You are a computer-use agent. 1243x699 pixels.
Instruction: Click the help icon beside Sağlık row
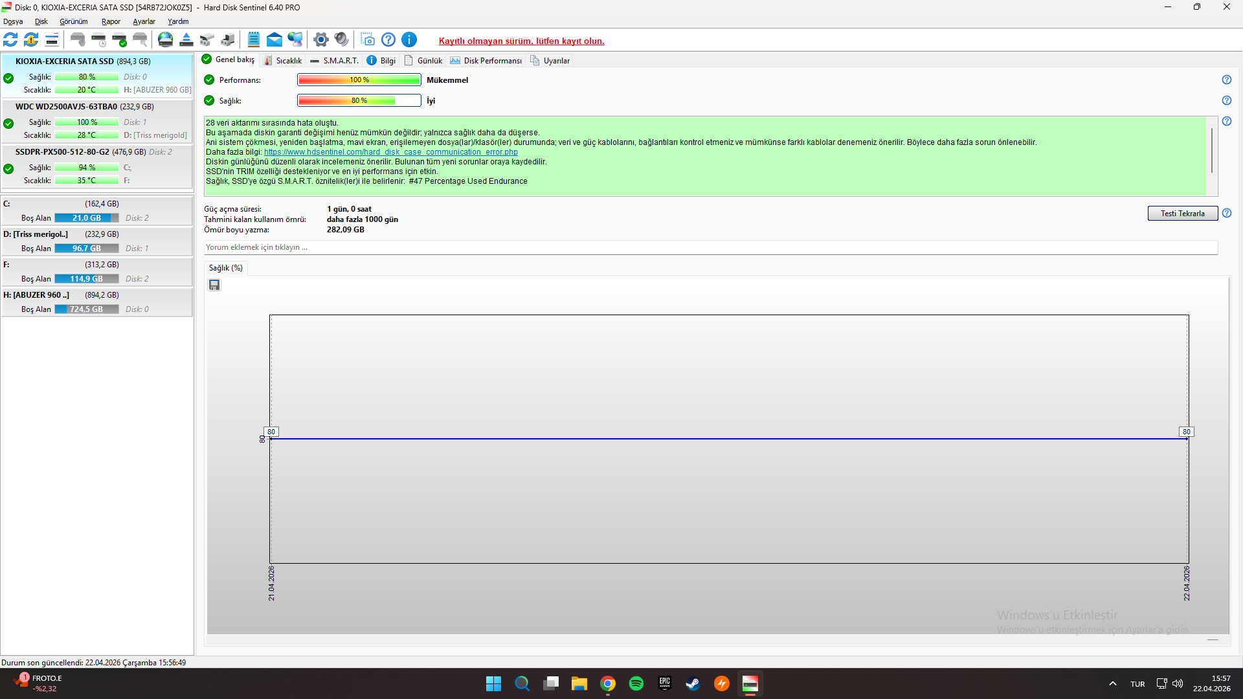click(x=1227, y=101)
